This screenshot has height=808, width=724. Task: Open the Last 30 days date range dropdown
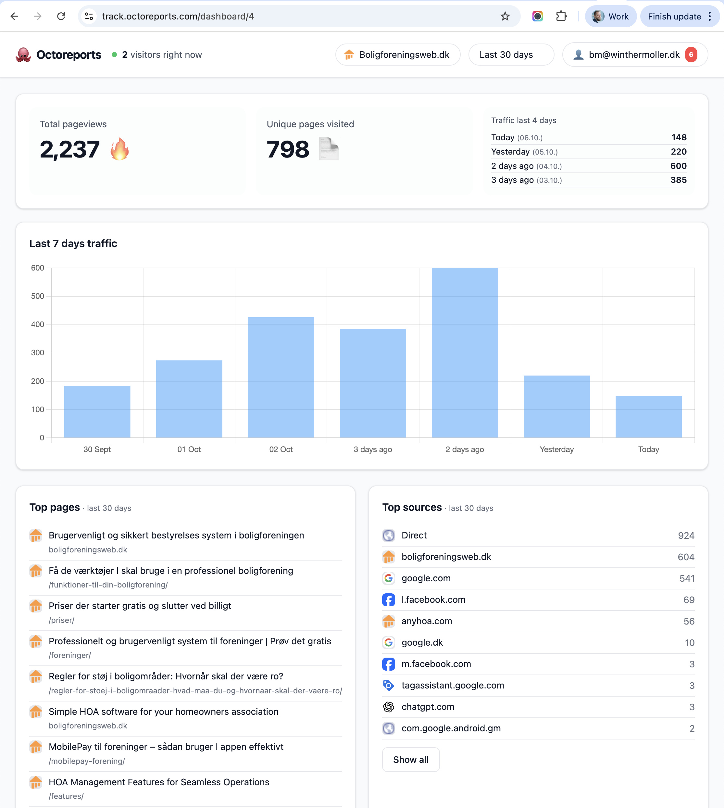pos(511,55)
